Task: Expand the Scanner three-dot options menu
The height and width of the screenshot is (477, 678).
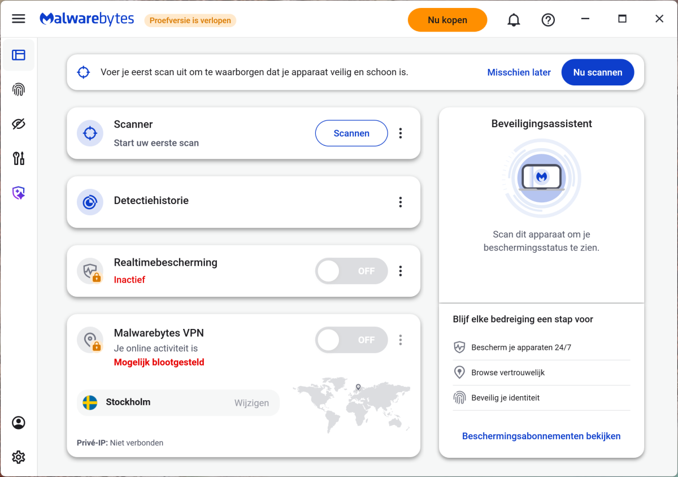Action: coord(401,133)
